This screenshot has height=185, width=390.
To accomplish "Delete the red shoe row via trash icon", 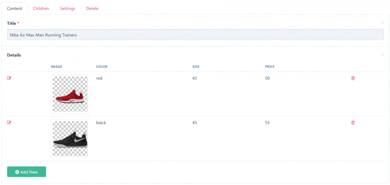I will point(353,78).
